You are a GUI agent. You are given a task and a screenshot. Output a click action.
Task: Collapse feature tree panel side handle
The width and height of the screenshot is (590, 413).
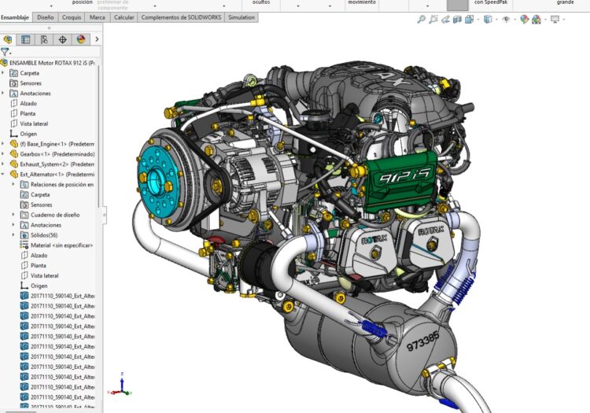(104, 215)
